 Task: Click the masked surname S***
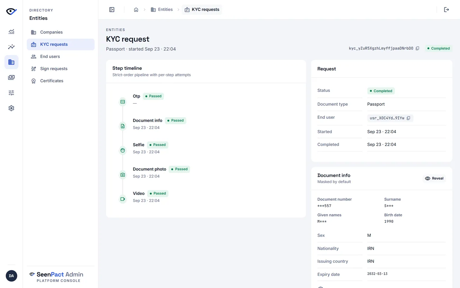point(389,206)
